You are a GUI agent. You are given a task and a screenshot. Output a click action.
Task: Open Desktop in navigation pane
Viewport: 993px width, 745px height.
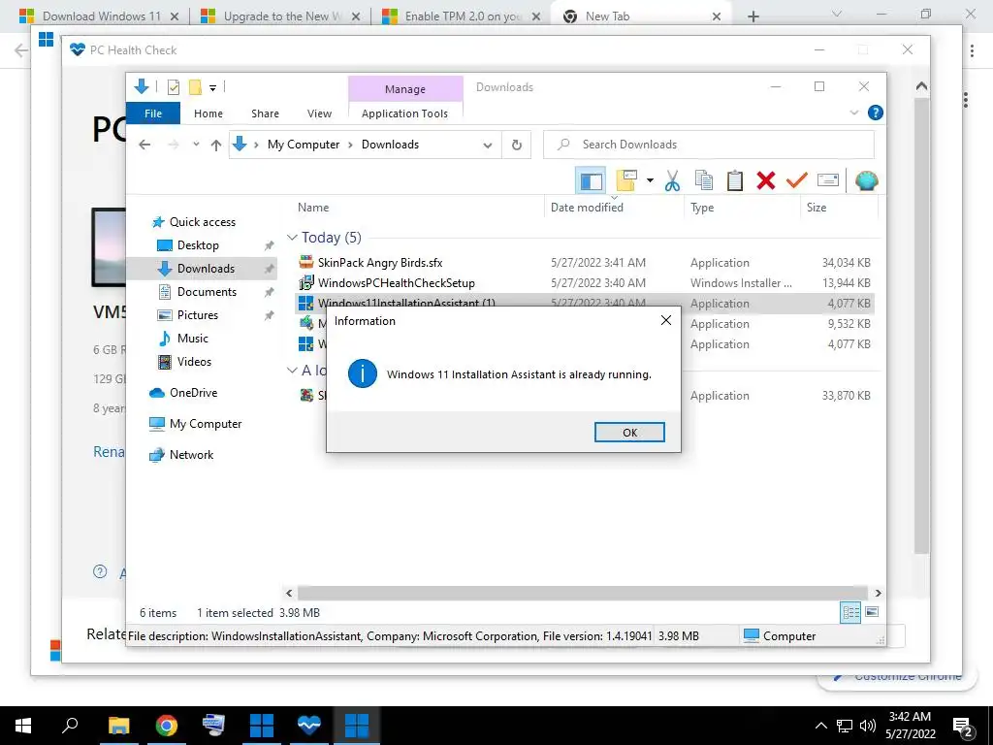click(198, 245)
